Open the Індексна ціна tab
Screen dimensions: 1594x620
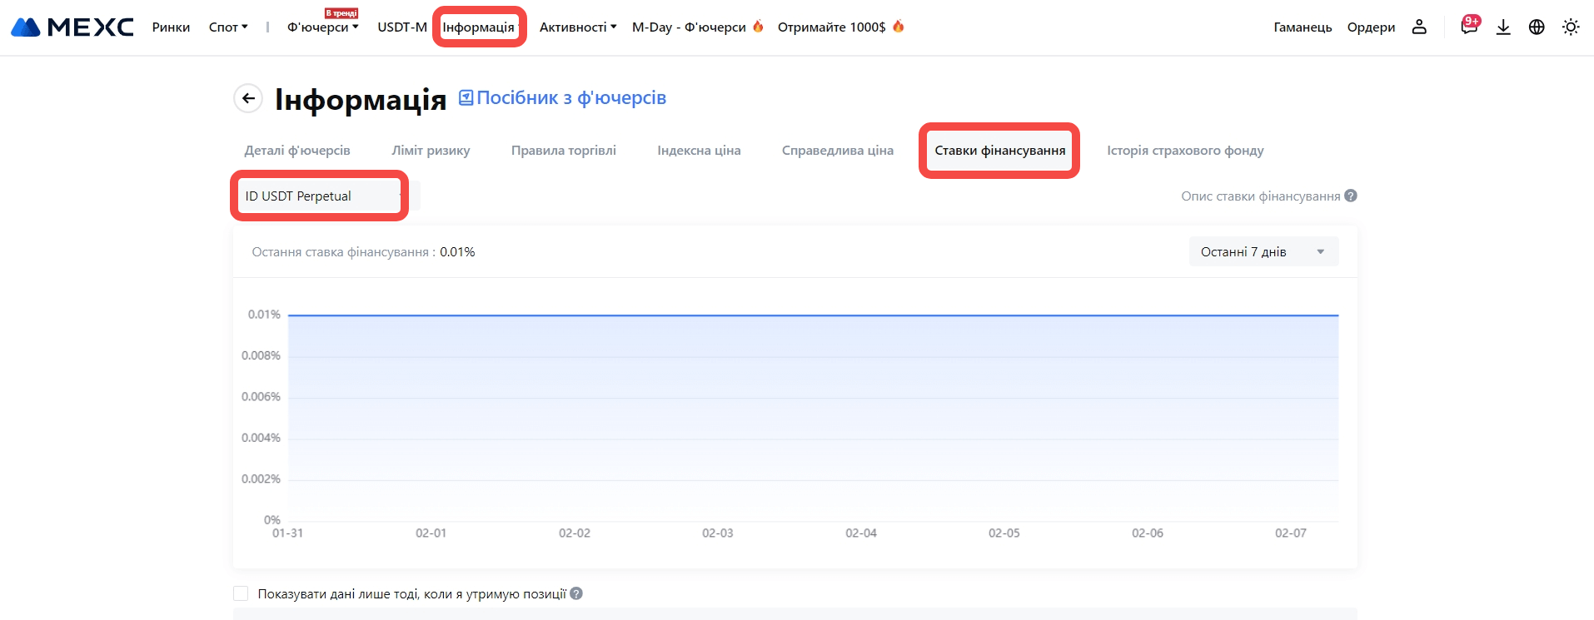pos(699,151)
